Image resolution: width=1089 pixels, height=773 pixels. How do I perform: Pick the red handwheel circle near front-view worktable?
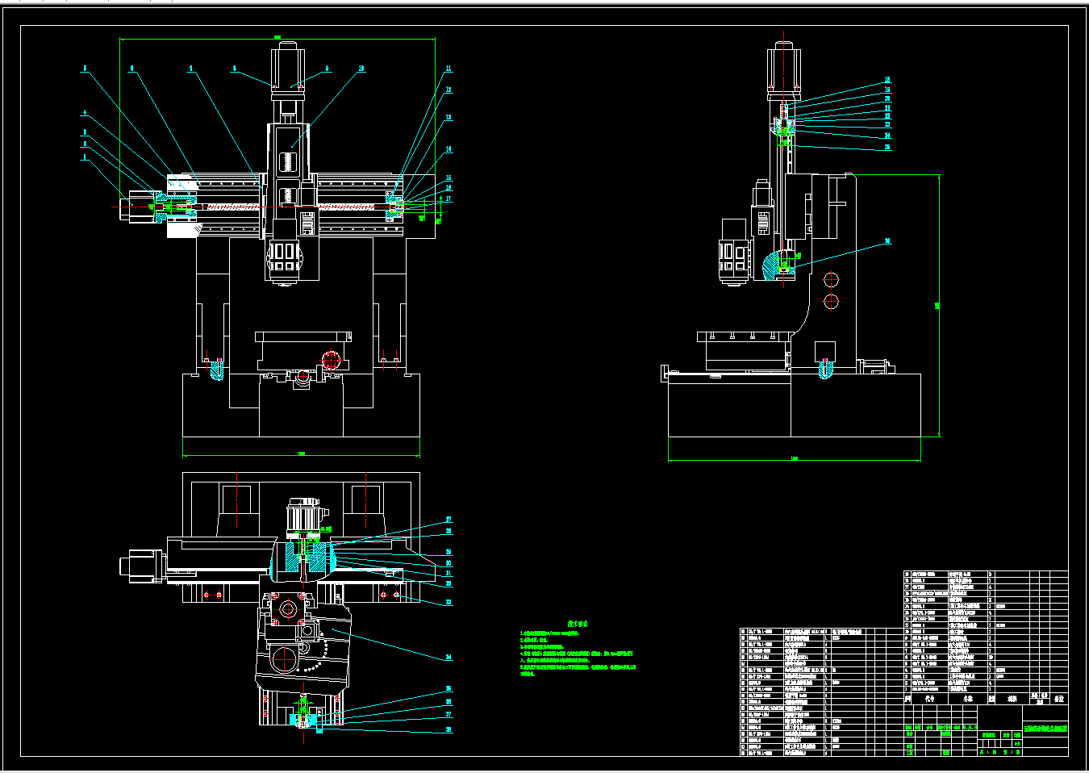(331, 359)
